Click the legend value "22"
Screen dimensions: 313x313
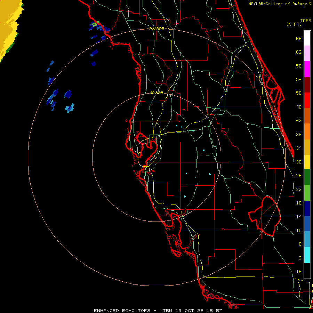pyautogui.click(x=299, y=189)
